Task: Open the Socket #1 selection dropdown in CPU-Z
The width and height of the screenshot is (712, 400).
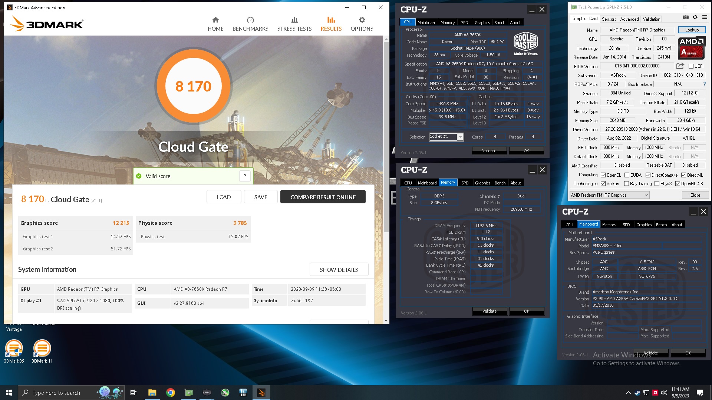Action: click(x=446, y=137)
